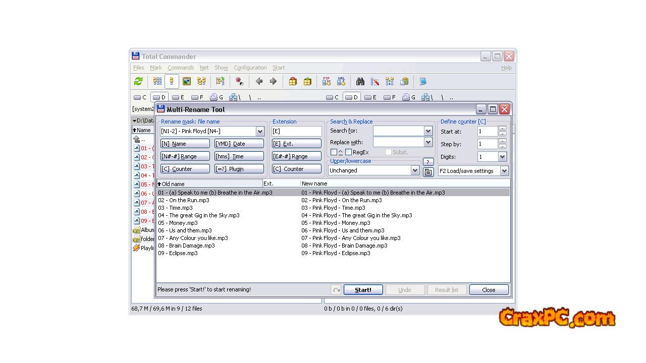646x363 pixels.
Task: Open the Net menu
Action: click(x=204, y=68)
